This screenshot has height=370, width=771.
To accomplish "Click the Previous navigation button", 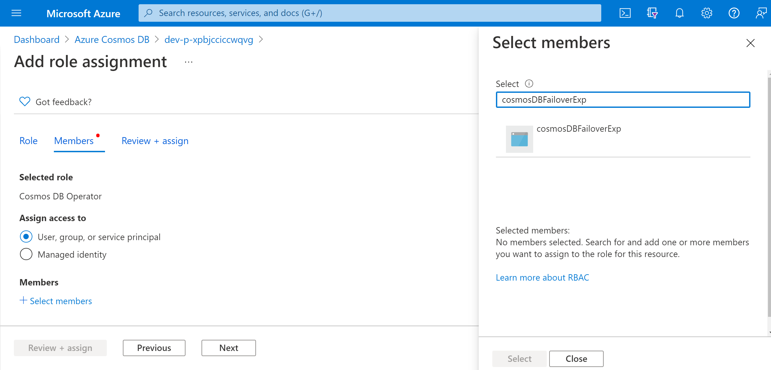I will (x=154, y=348).
